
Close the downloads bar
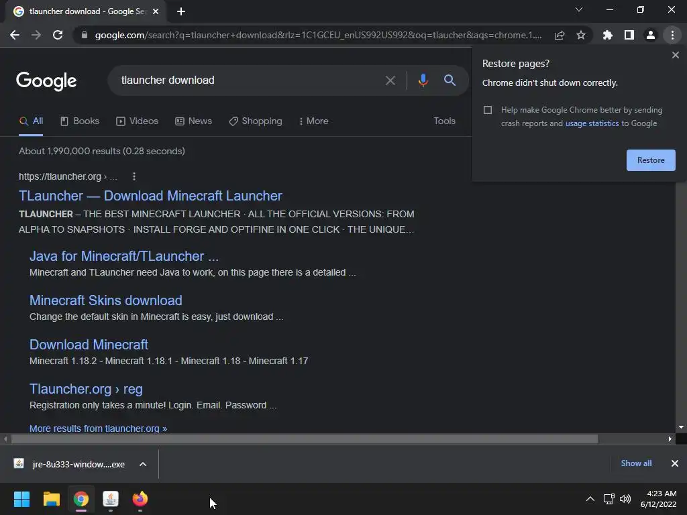[675, 463]
